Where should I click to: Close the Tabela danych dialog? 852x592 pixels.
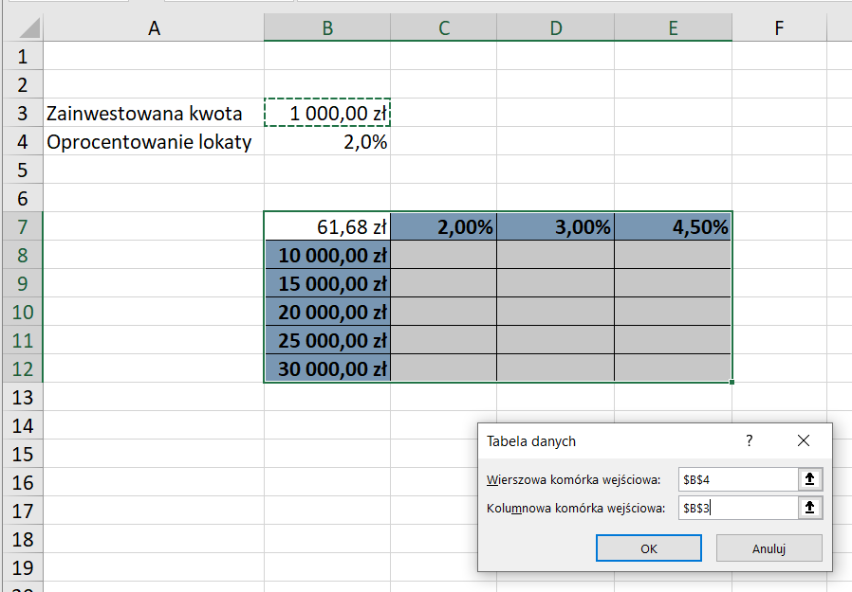click(x=803, y=440)
